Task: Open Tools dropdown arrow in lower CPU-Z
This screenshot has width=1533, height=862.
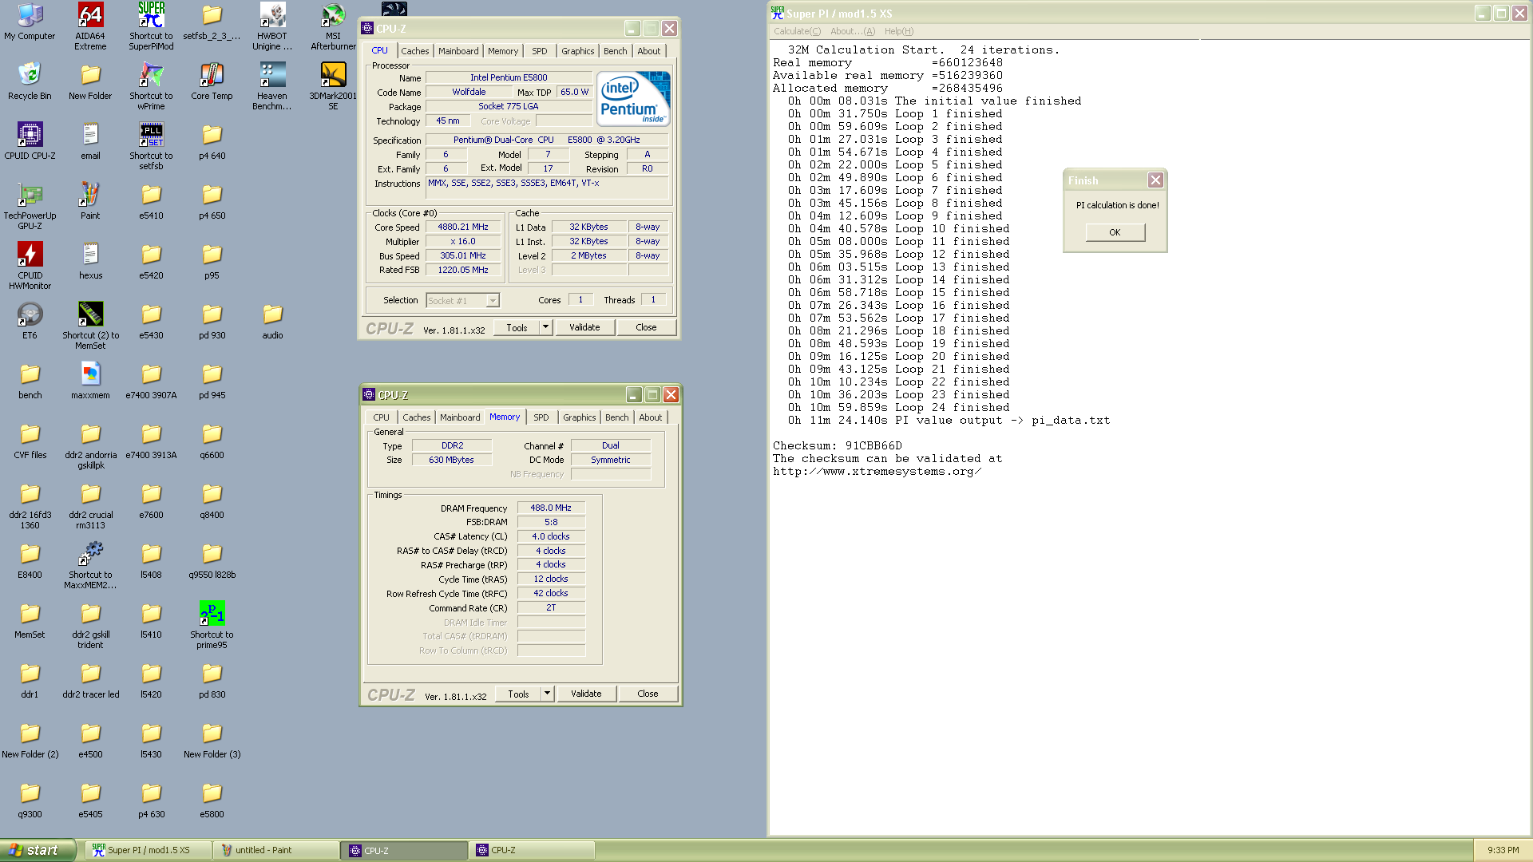Action: [x=548, y=694]
